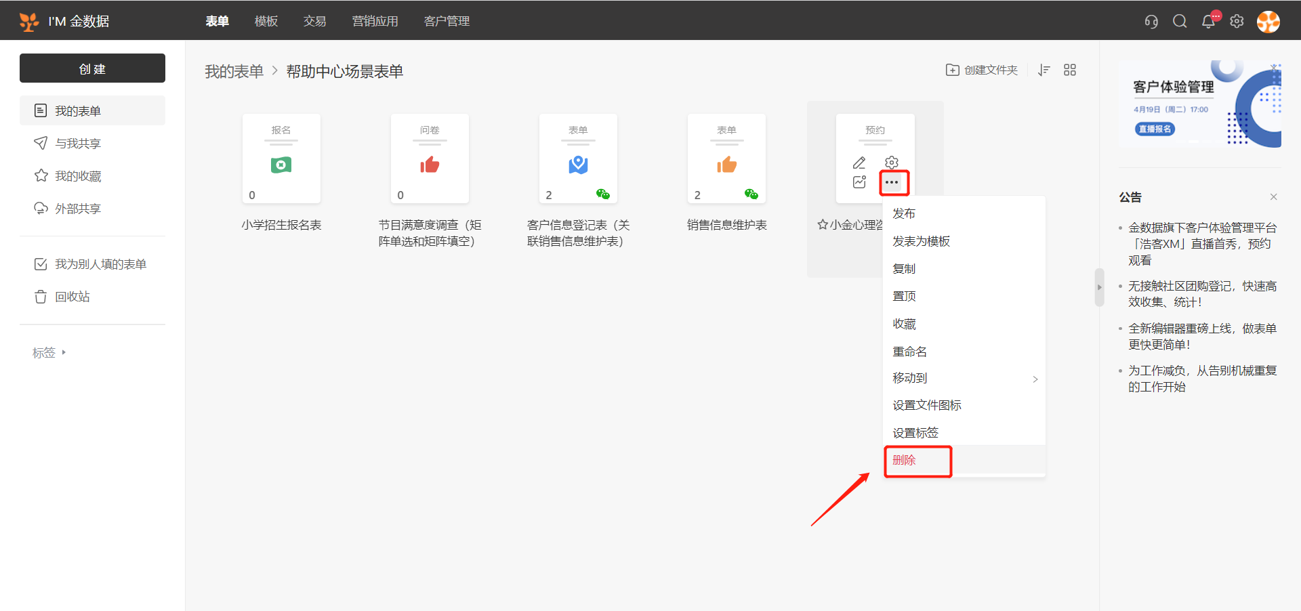Expand the 标签 section in the sidebar
The width and height of the screenshot is (1301, 611).
(x=64, y=352)
